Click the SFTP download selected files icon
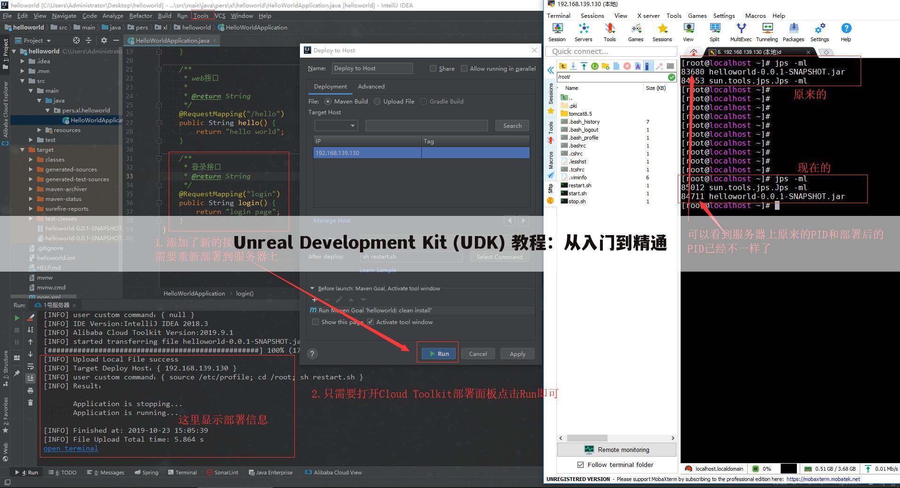Viewport: 900px width, 488px height. click(x=573, y=66)
